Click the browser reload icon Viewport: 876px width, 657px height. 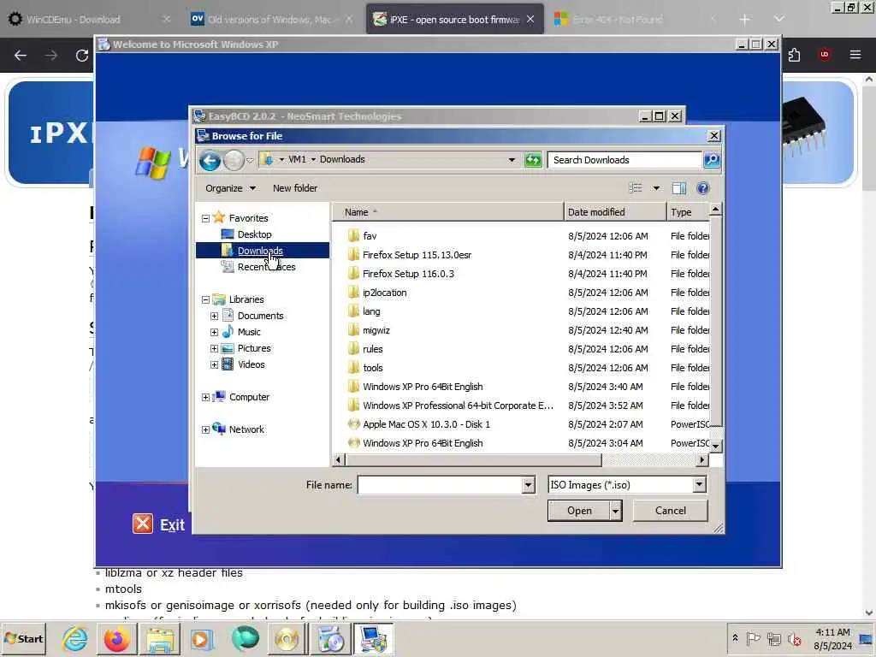coord(82,56)
